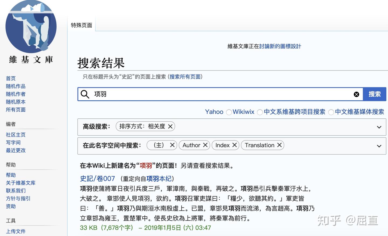Viewport: 388px width, 236px height.
Task: Remove the Index namespace filter
Action: coord(234,145)
